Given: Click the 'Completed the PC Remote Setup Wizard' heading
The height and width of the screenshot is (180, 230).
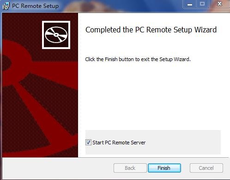Looking at the screenshot, I should [151, 30].
